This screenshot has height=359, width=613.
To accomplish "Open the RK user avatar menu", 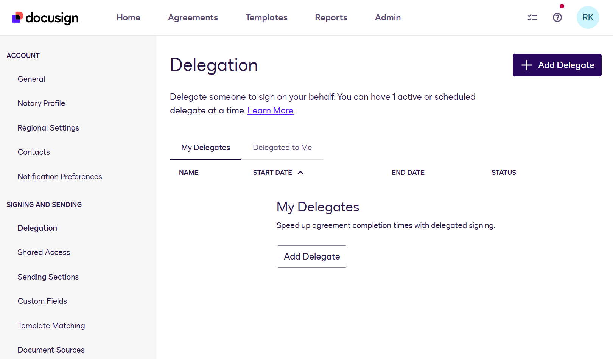I will coord(588,17).
